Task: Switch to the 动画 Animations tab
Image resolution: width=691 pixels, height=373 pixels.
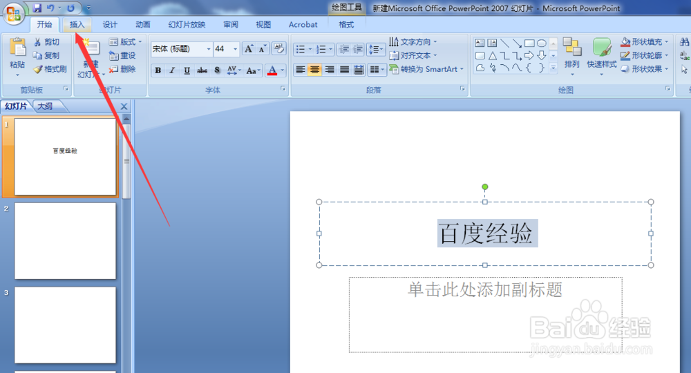Action: coord(142,25)
